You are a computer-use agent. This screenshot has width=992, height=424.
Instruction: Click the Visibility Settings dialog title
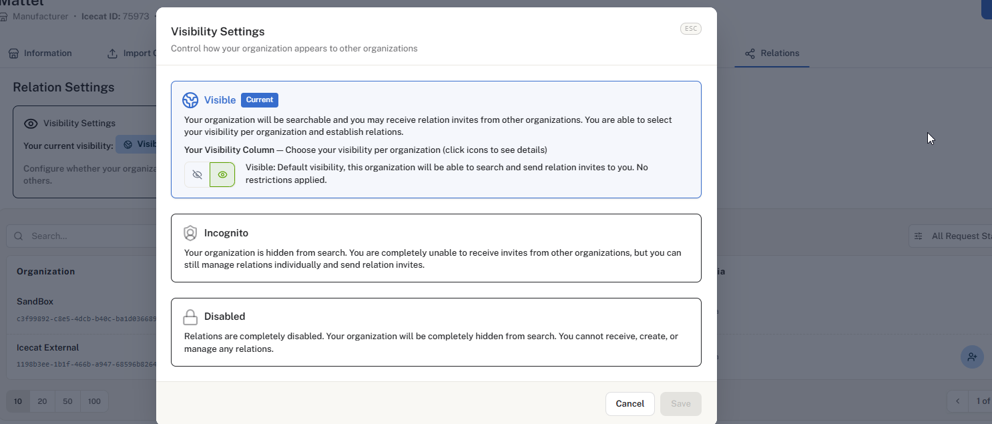tap(218, 31)
